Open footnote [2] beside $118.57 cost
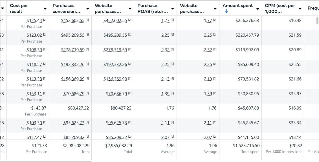The image size is (319, 162). point(45,64)
